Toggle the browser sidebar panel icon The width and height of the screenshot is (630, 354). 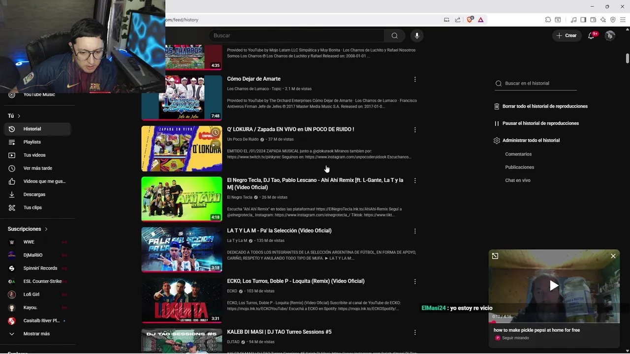(x=583, y=20)
